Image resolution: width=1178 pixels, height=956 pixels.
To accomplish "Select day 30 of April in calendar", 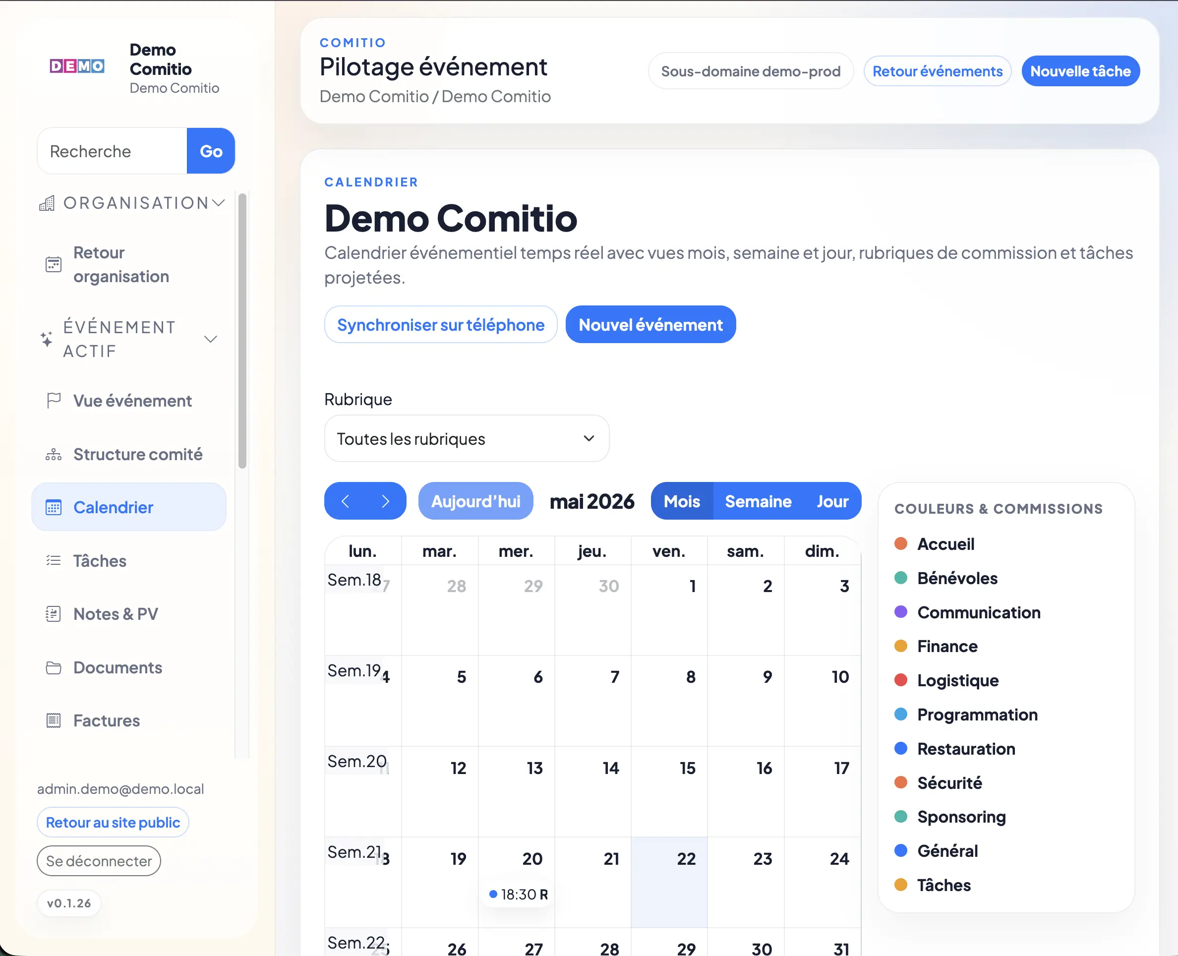I will [593, 609].
